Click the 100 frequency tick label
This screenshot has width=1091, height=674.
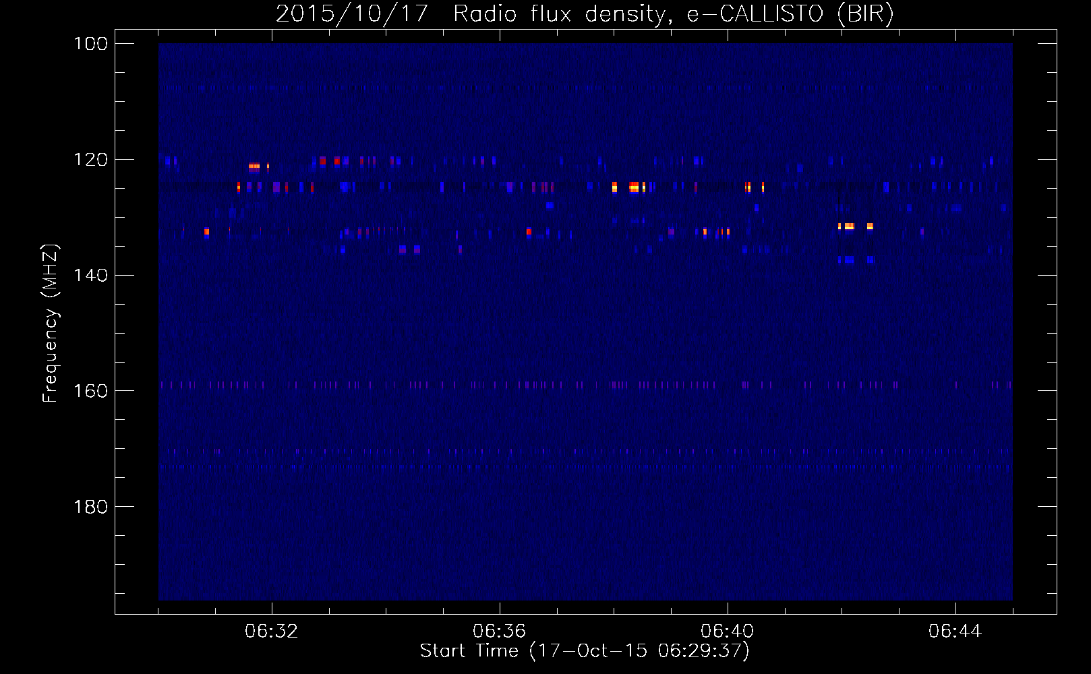pyautogui.click(x=90, y=44)
